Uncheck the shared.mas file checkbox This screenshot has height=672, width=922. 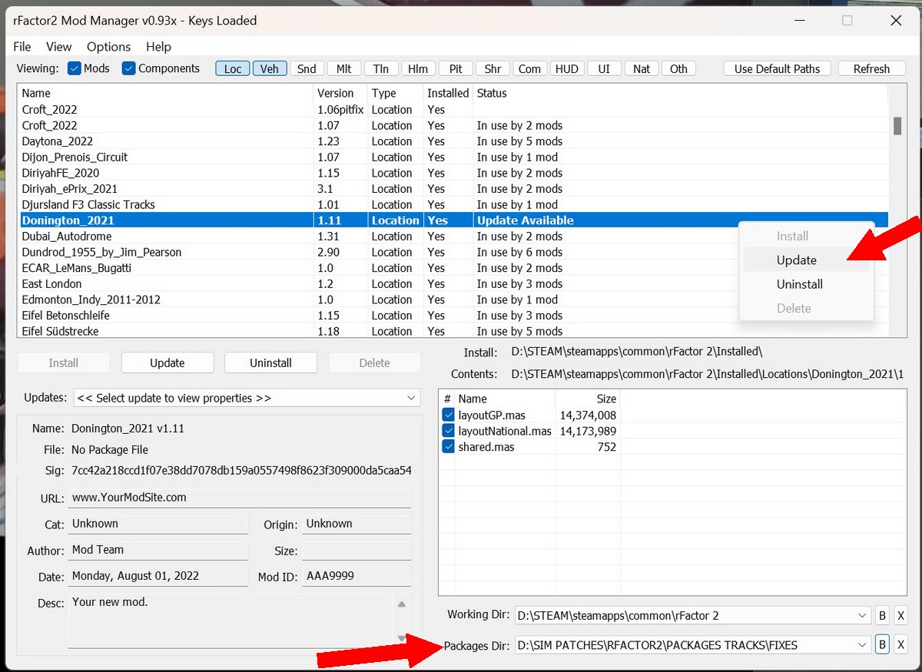[x=449, y=447]
